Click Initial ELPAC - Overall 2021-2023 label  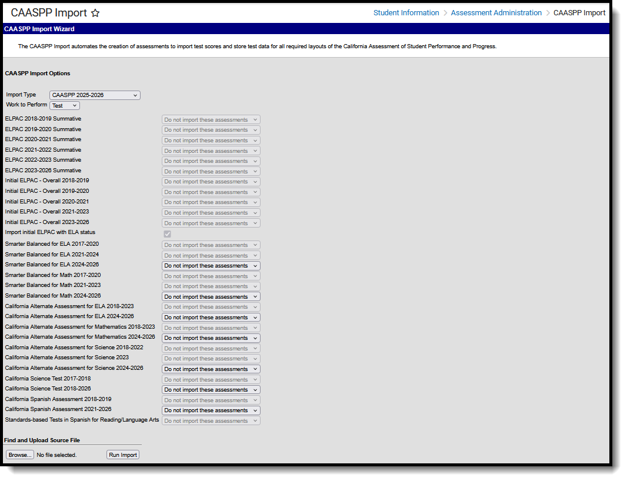[x=47, y=212]
